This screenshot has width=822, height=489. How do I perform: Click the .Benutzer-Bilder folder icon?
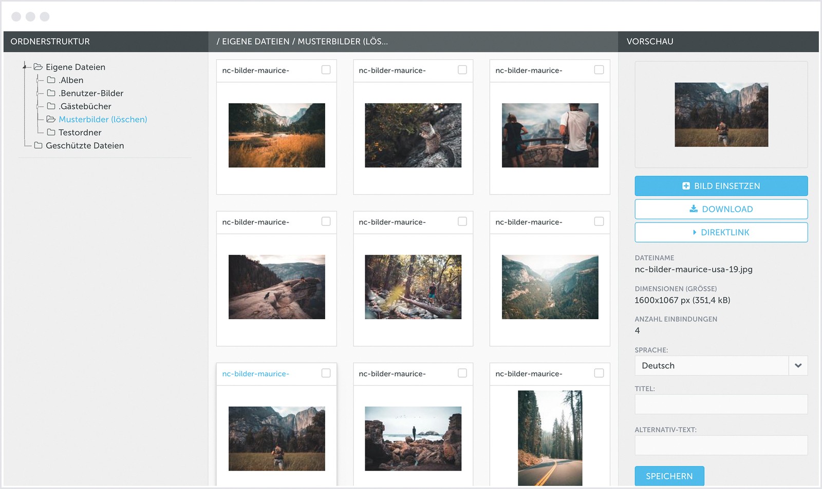[x=51, y=93]
